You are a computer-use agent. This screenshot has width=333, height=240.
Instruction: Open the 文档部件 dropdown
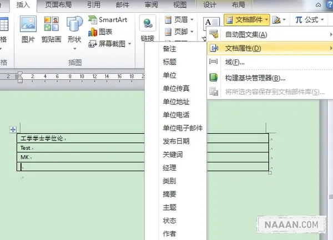coord(247,20)
